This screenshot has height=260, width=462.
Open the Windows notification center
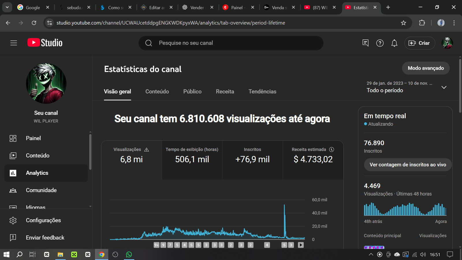coord(450,255)
